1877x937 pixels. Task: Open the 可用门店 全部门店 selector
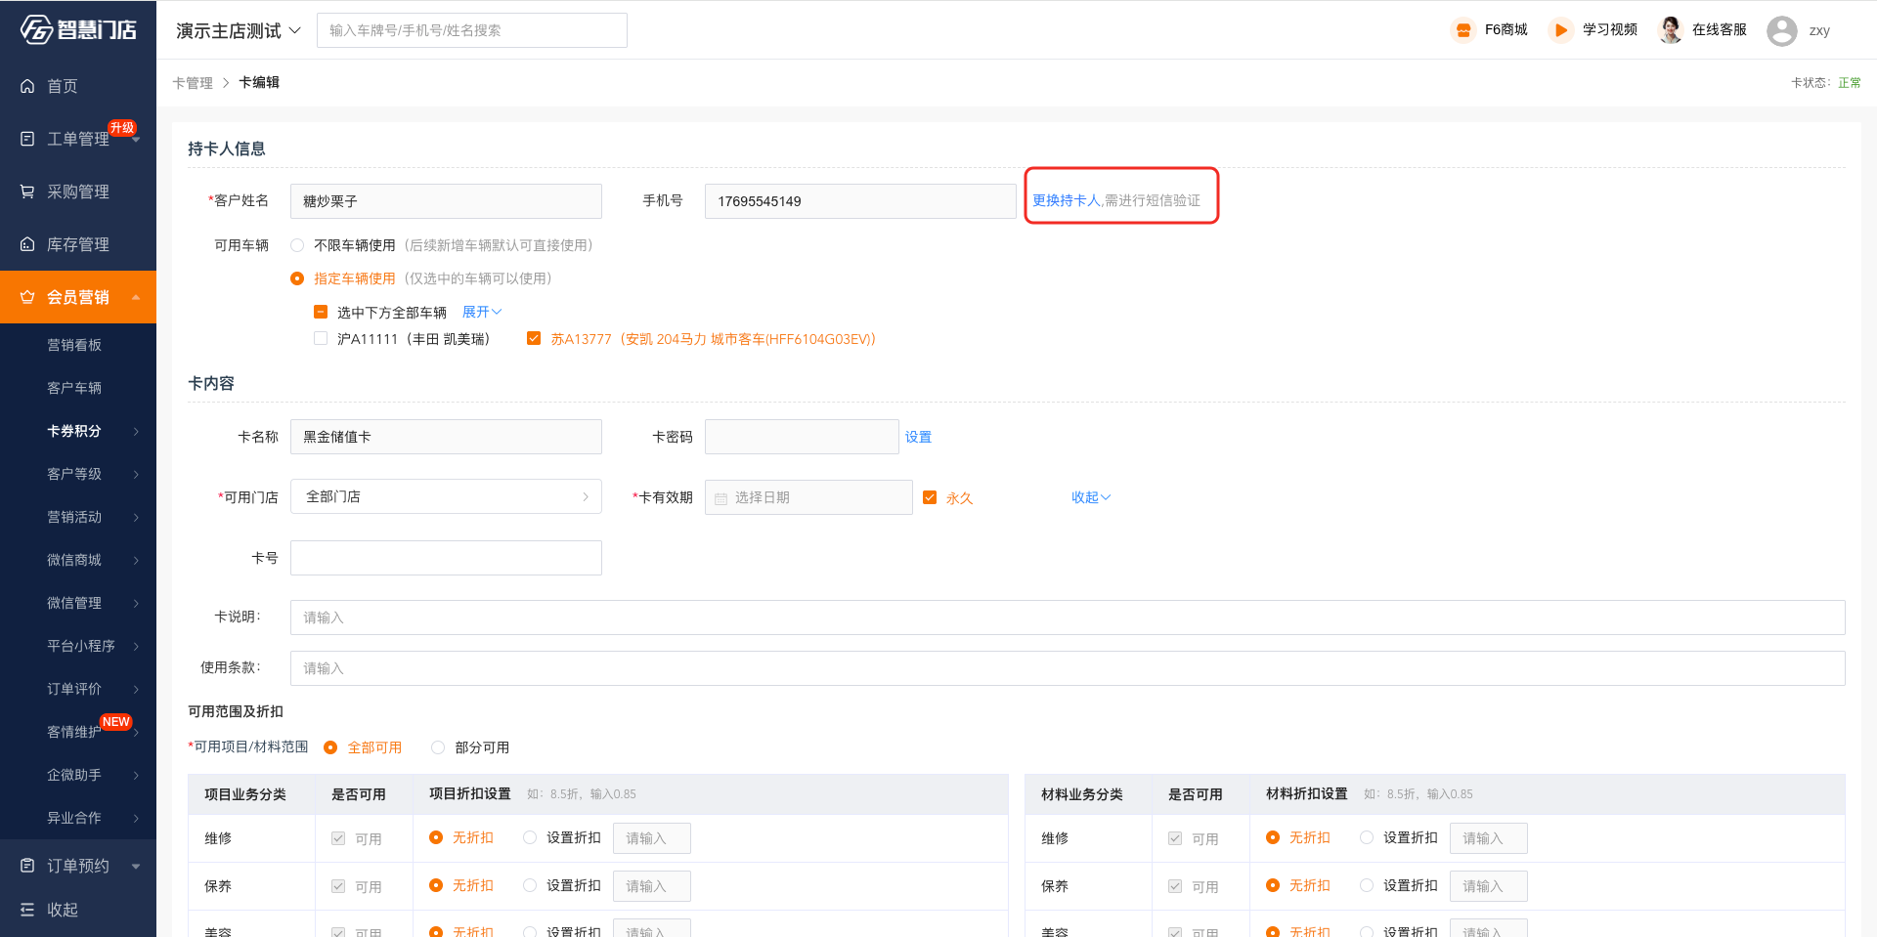pyautogui.click(x=446, y=496)
